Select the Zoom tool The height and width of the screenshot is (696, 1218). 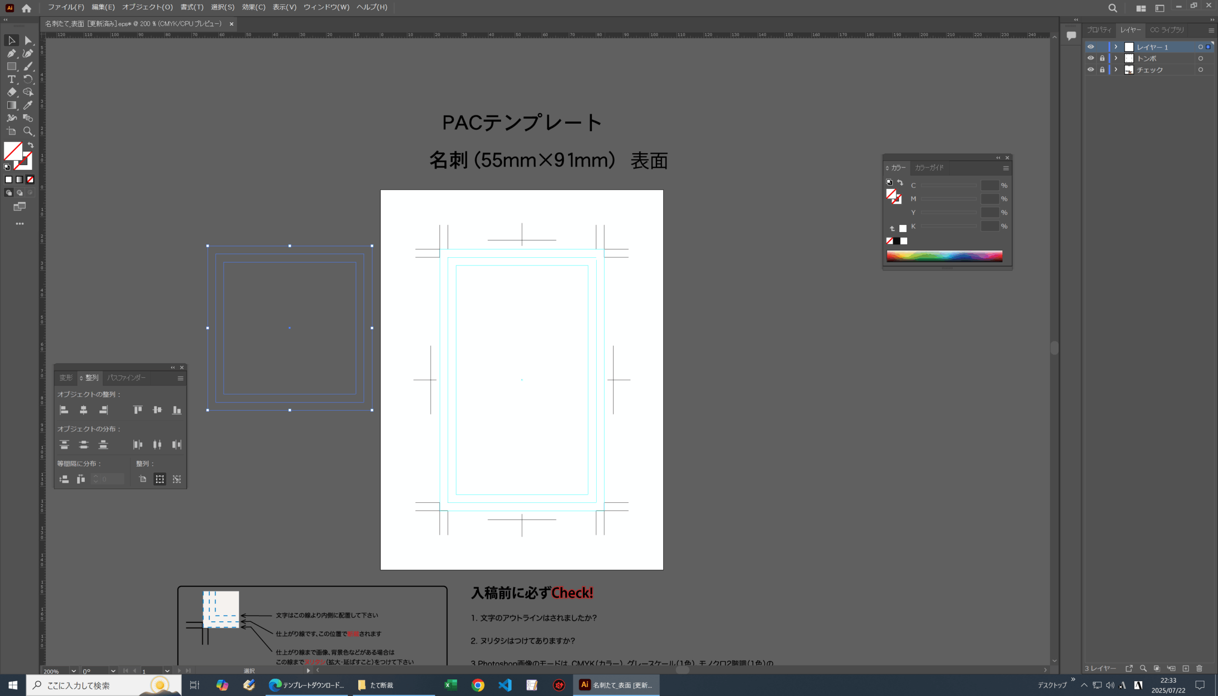(28, 131)
